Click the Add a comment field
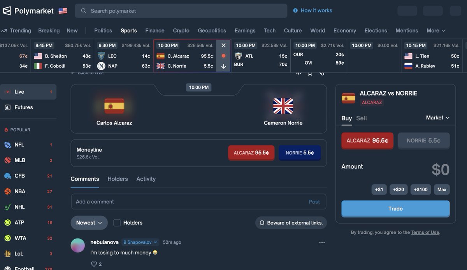 pyautogui.click(x=198, y=202)
